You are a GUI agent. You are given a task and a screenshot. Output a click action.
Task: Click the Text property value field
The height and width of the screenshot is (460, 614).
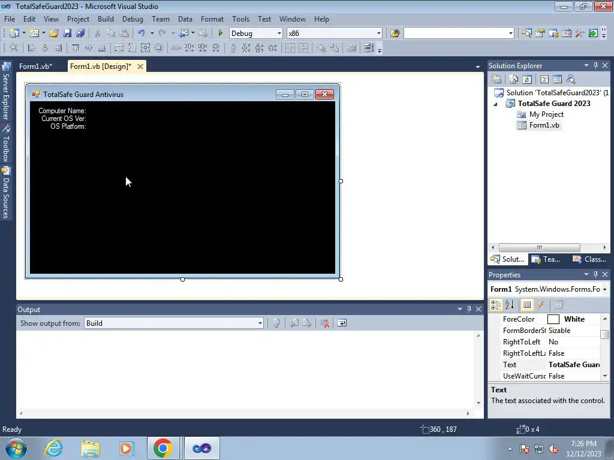pyautogui.click(x=574, y=365)
